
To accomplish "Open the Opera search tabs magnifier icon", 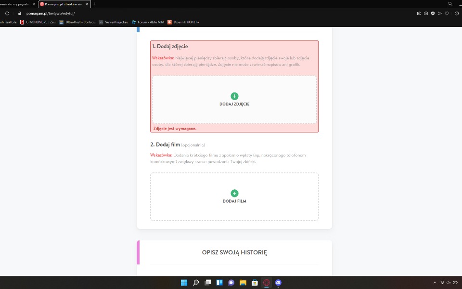I will [450, 4].
